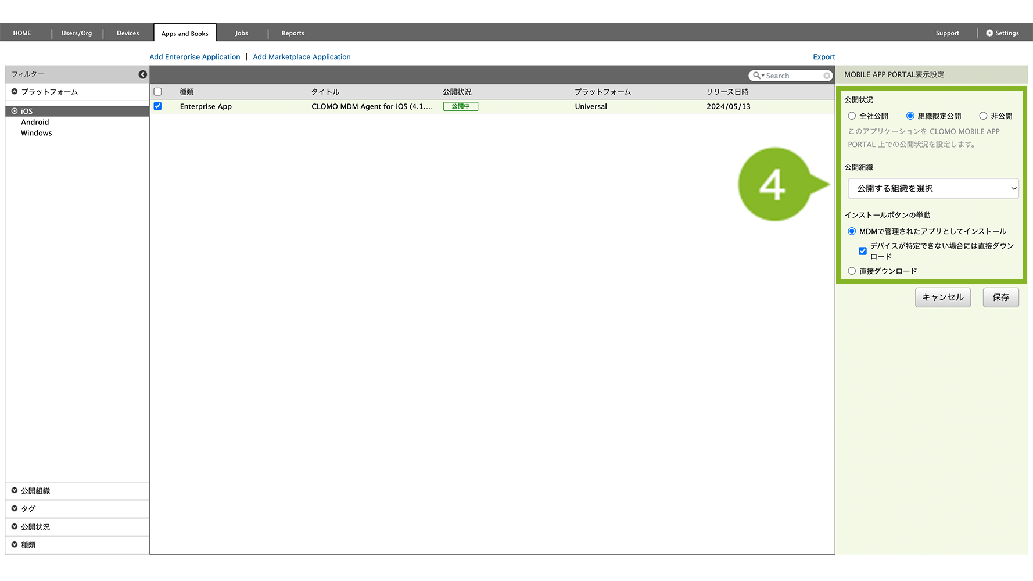Click into the Search input field

coord(793,76)
